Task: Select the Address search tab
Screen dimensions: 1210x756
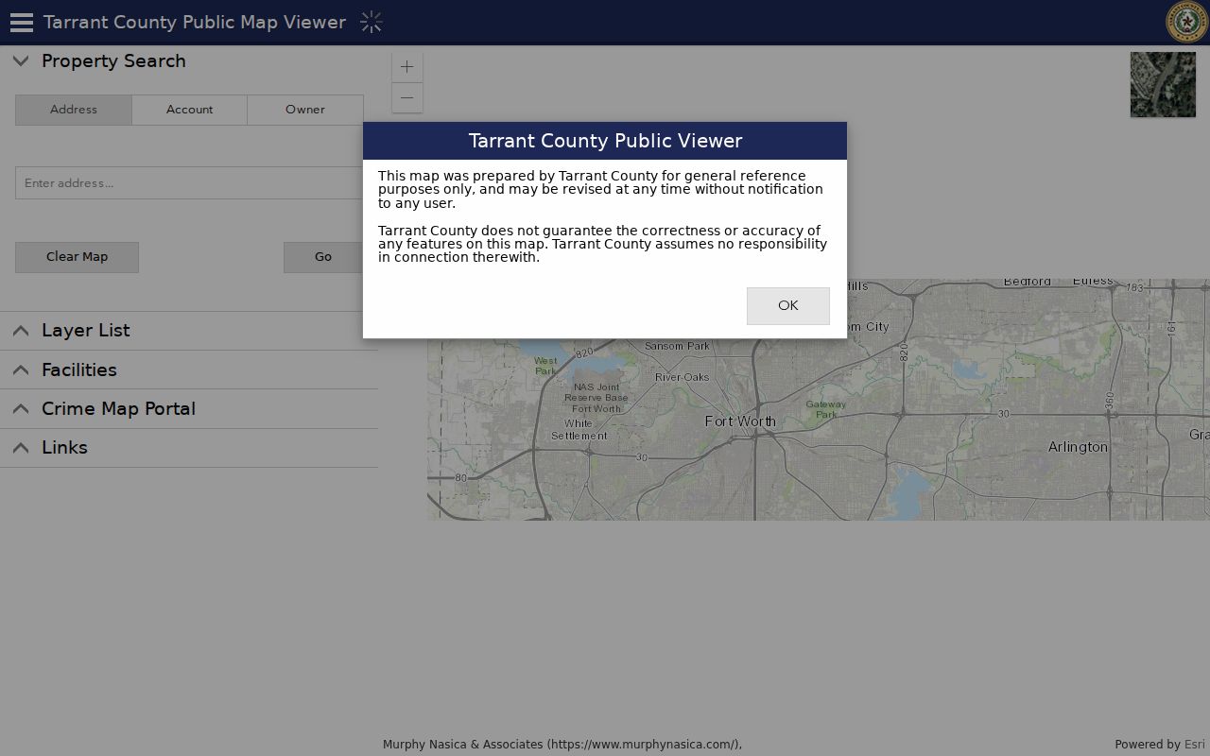Action: [74, 110]
